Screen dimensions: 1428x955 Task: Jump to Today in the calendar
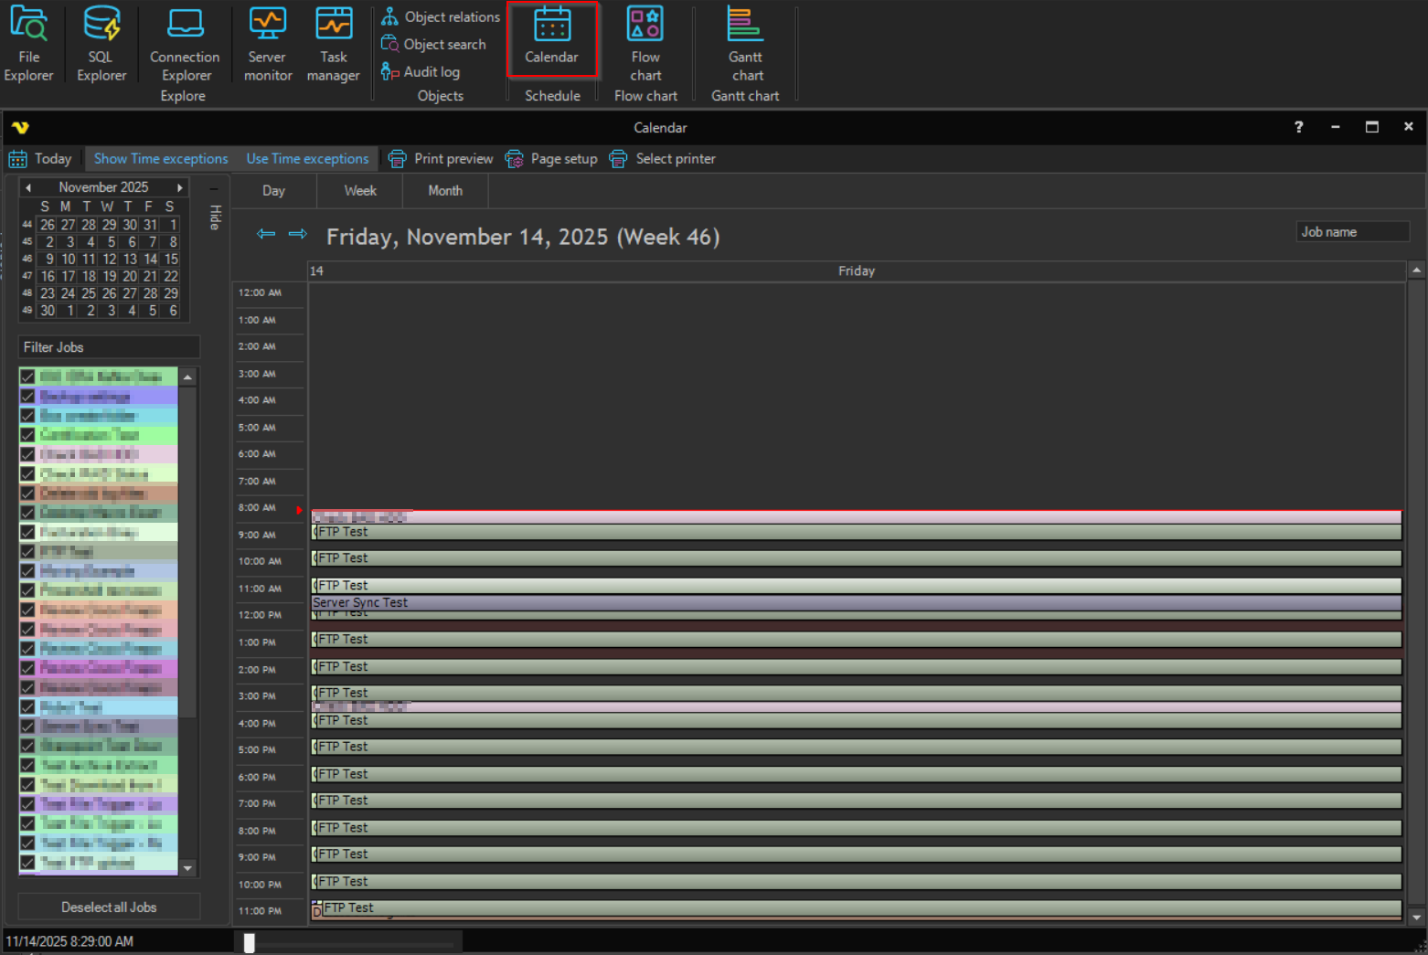click(41, 159)
